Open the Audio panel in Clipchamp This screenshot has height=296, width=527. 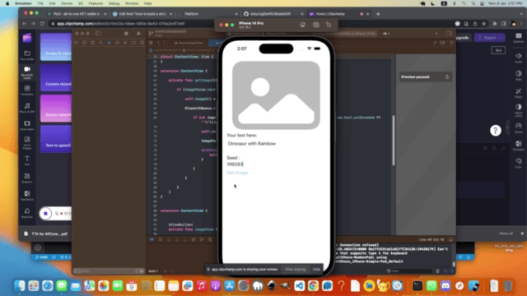coord(519,58)
